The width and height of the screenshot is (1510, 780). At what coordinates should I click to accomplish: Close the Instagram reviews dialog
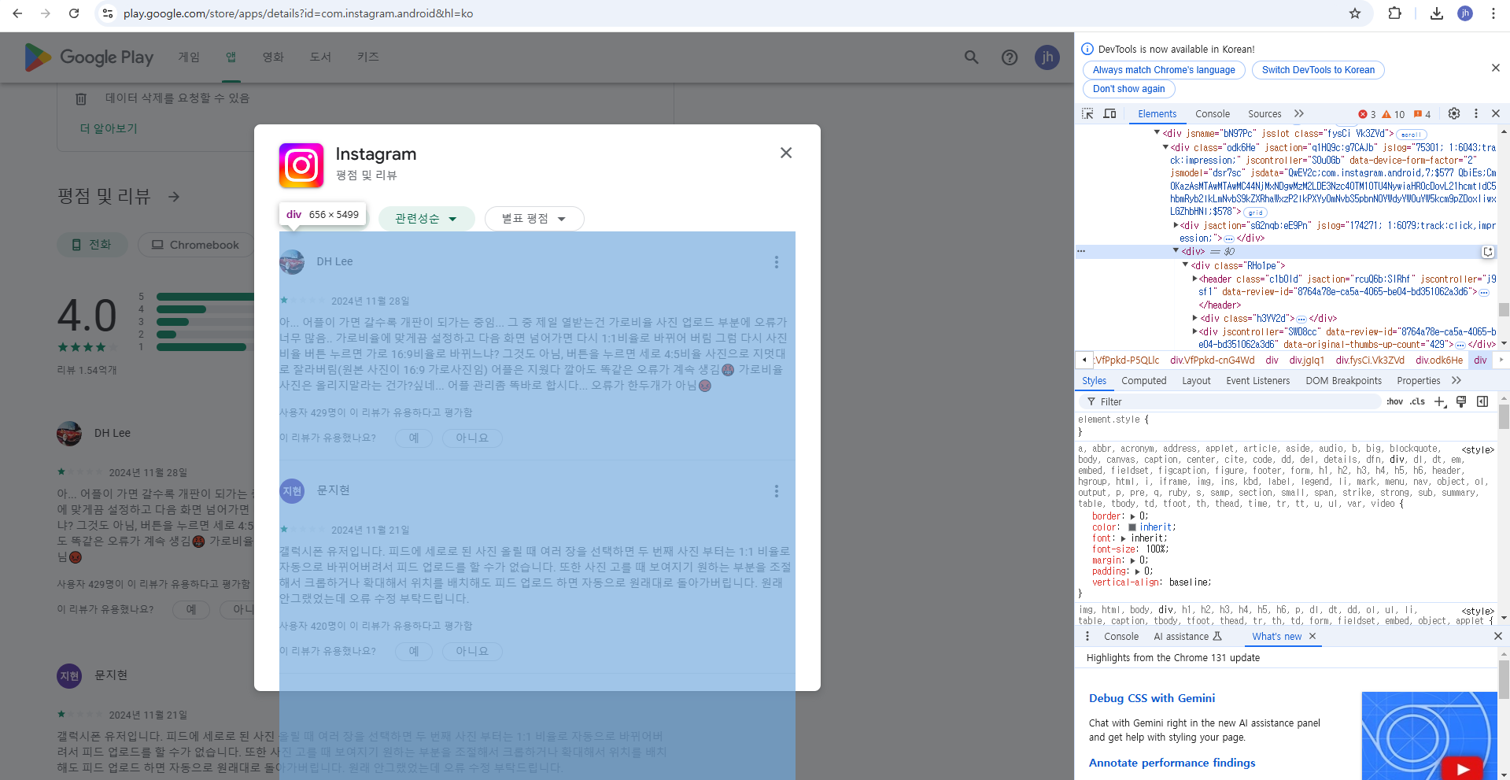pyautogui.click(x=786, y=153)
